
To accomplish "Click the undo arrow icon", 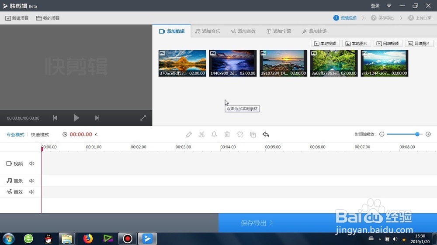I will 266,135.
